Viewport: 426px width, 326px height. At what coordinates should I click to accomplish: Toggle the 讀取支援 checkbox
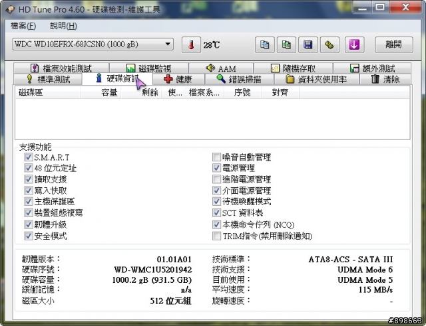pyautogui.click(x=28, y=179)
